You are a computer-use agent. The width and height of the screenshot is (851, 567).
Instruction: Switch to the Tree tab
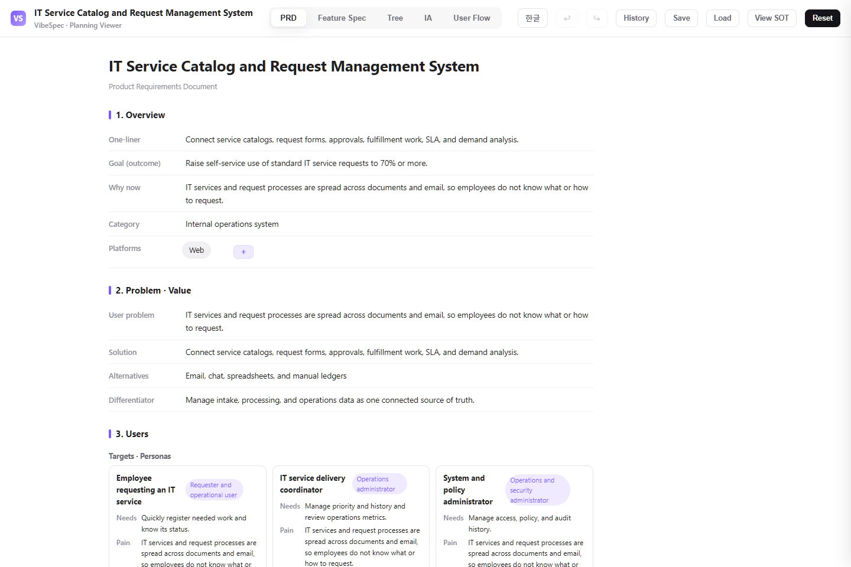pos(395,18)
